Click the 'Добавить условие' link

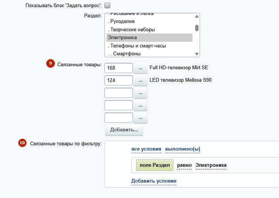[x=154, y=181]
